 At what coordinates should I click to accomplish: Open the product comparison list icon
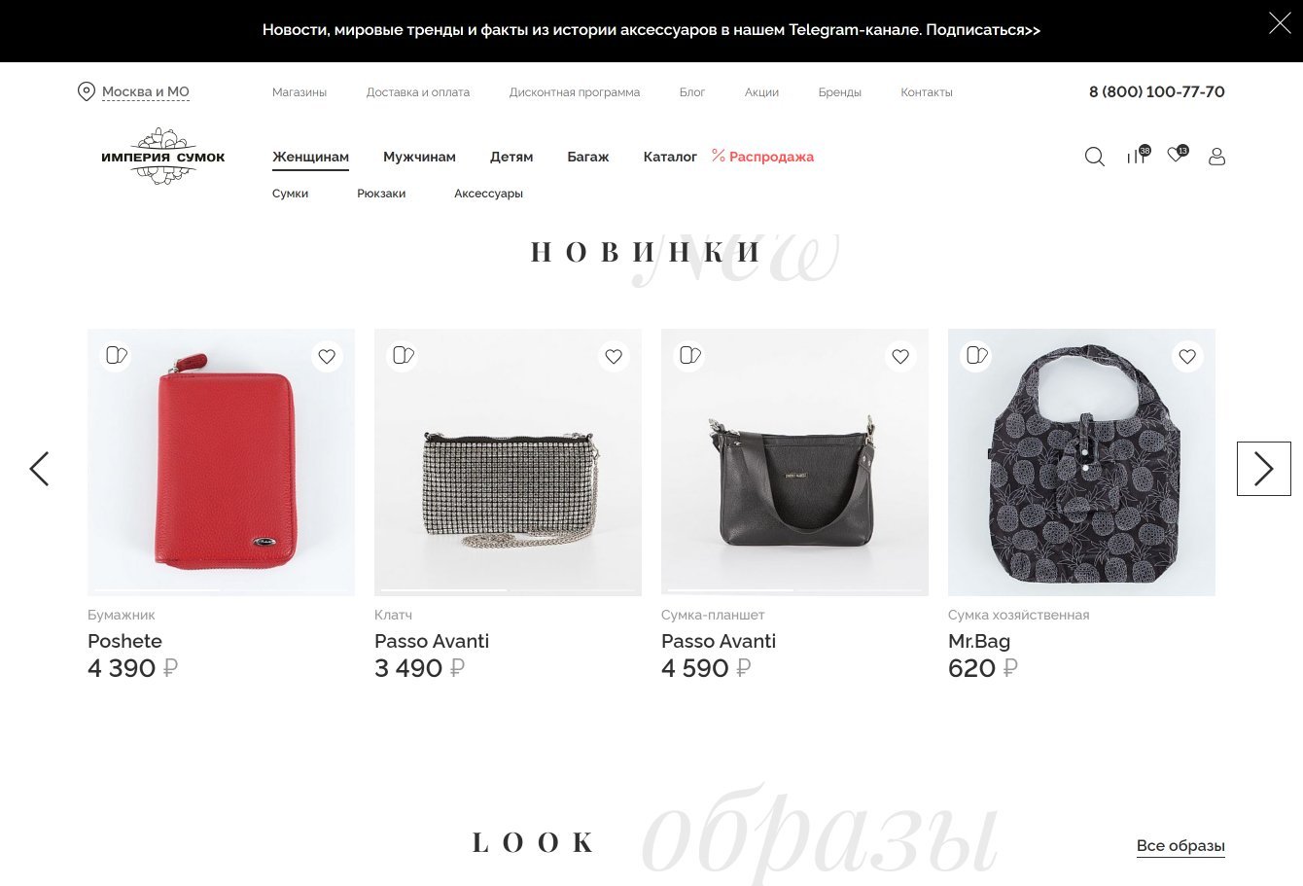tap(1137, 156)
